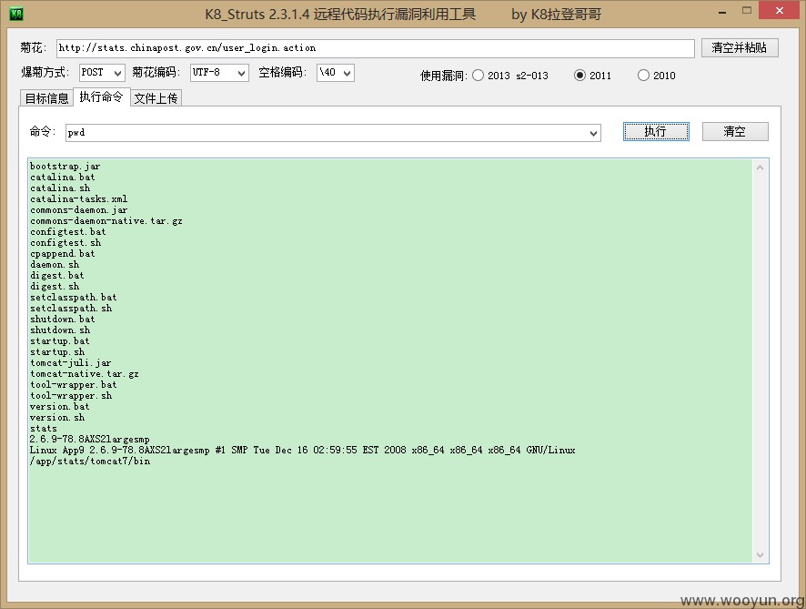Minimize the K8_Struts window
806x609 pixels.
click(x=722, y=11)
